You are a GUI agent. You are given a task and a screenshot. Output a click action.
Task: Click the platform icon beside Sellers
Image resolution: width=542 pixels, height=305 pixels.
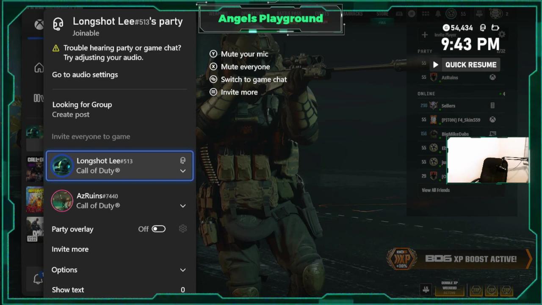pos(492,105)
